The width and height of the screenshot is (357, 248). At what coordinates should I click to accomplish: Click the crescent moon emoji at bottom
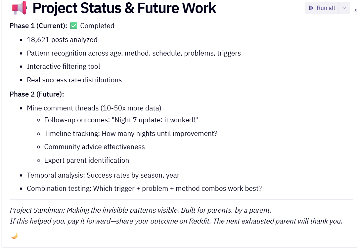(14, 235)
